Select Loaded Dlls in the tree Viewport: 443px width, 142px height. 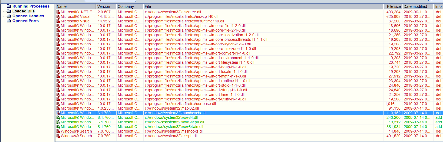coord(24,11)
